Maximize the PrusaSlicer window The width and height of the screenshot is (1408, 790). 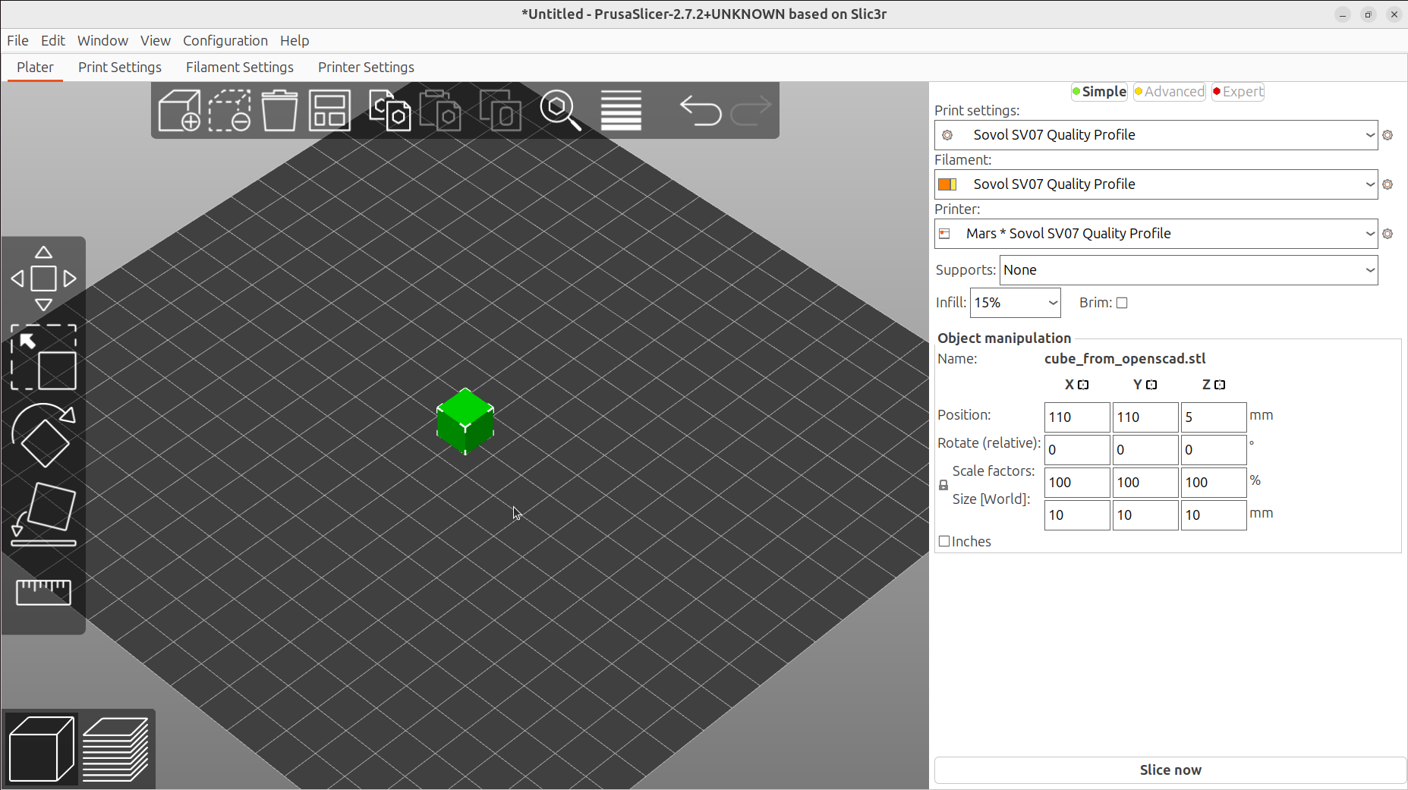tap(1369, 14)
